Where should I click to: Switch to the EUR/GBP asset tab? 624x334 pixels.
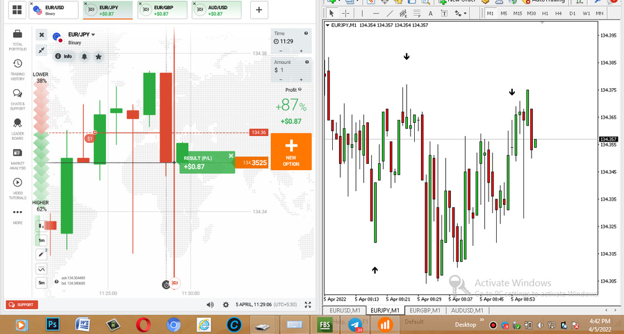pyautogui.click(x=163, y=10)
